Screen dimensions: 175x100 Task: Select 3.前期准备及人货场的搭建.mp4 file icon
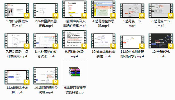(x=74, y=9)
